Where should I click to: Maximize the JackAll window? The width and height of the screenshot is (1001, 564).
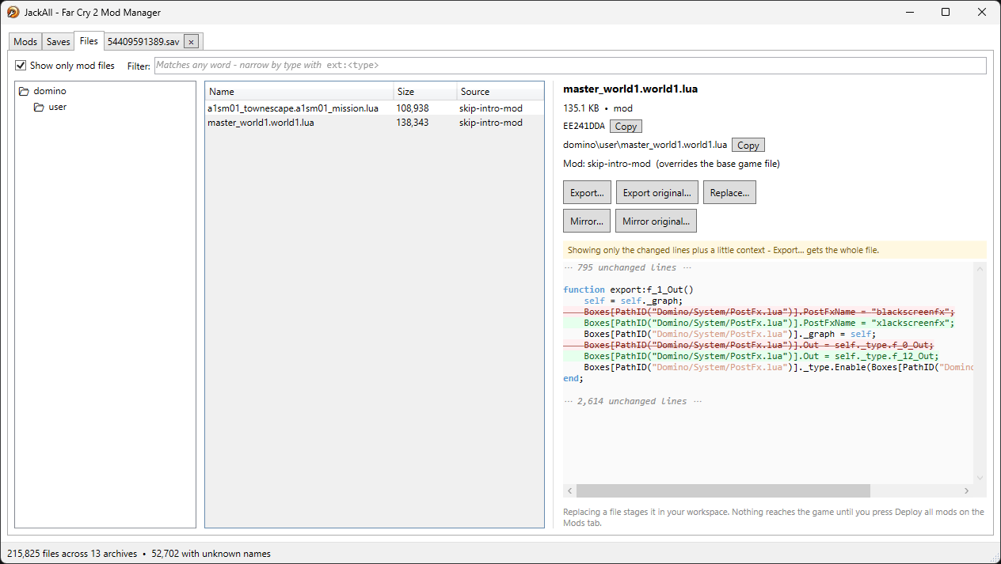[x=946, y=12]
